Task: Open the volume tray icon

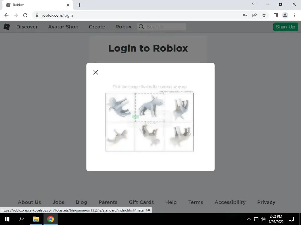Action: click(263, 219)
